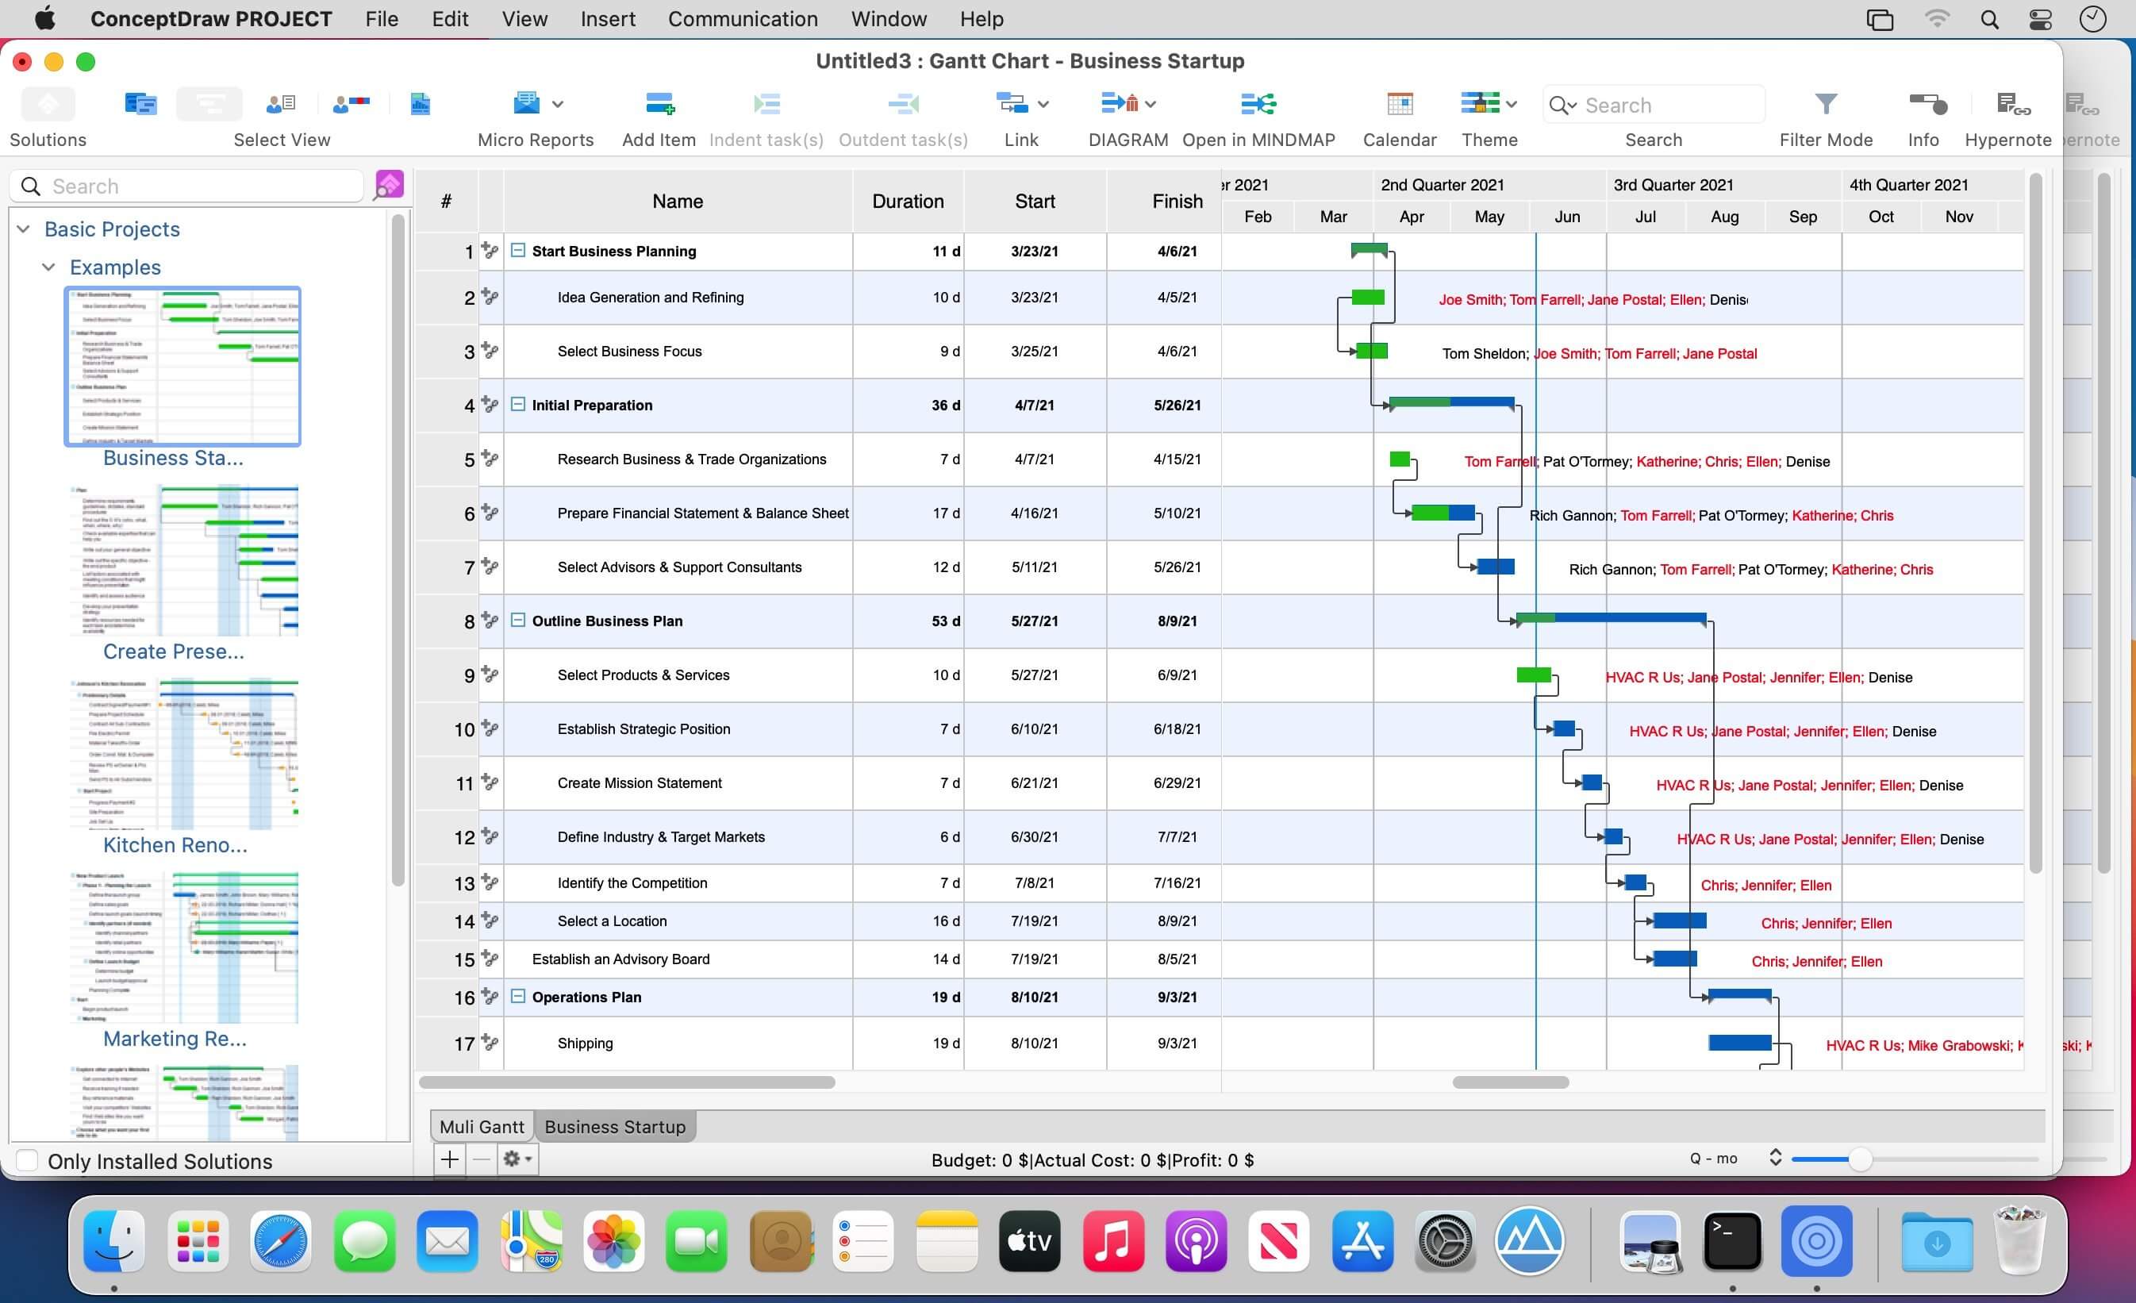Click the Add Item icon
Image resolution: width=2136 pixels, height=1303 pixels.
[659, 105]
